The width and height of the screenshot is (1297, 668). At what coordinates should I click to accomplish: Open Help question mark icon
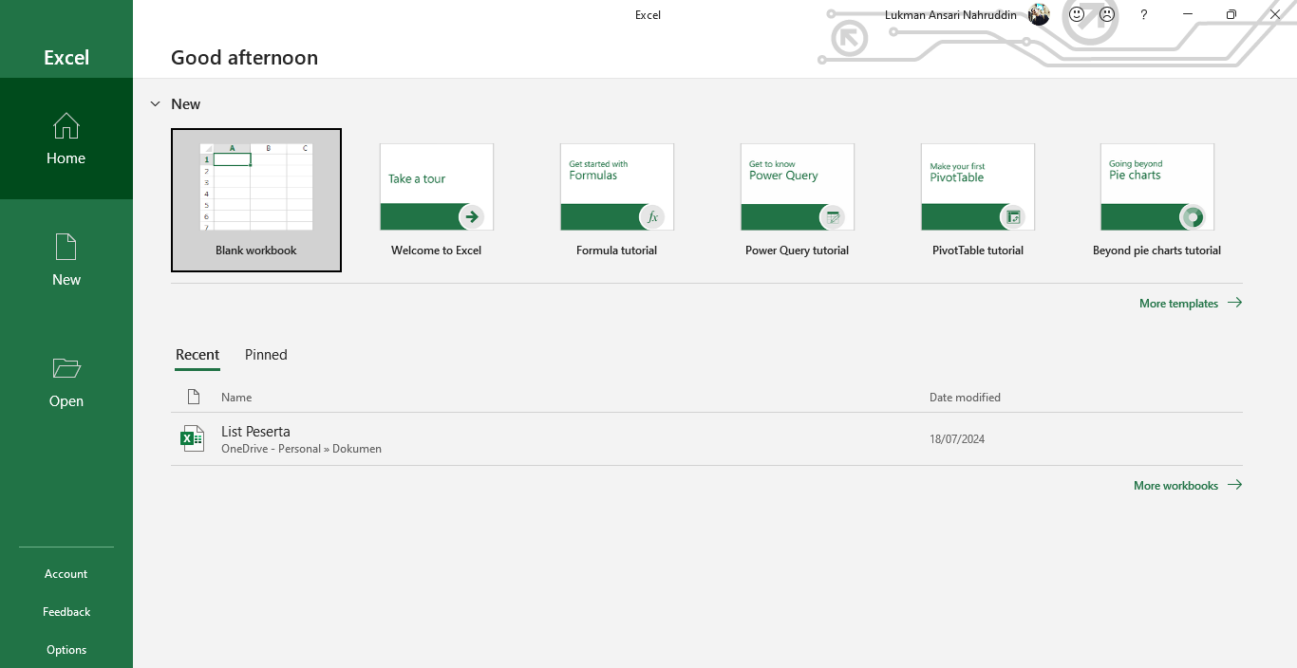coord(1144,14)
